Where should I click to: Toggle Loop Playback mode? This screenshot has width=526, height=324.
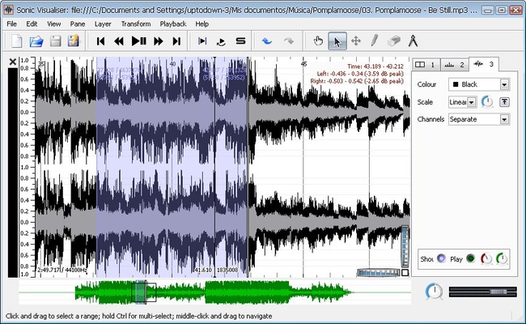[x=221, y=41]
